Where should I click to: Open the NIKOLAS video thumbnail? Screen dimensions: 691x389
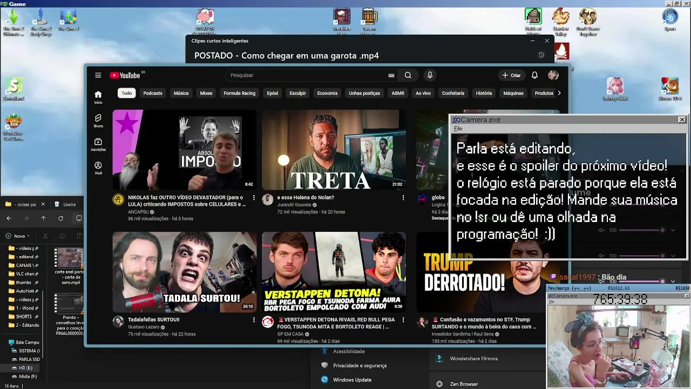tap(185, 150)
